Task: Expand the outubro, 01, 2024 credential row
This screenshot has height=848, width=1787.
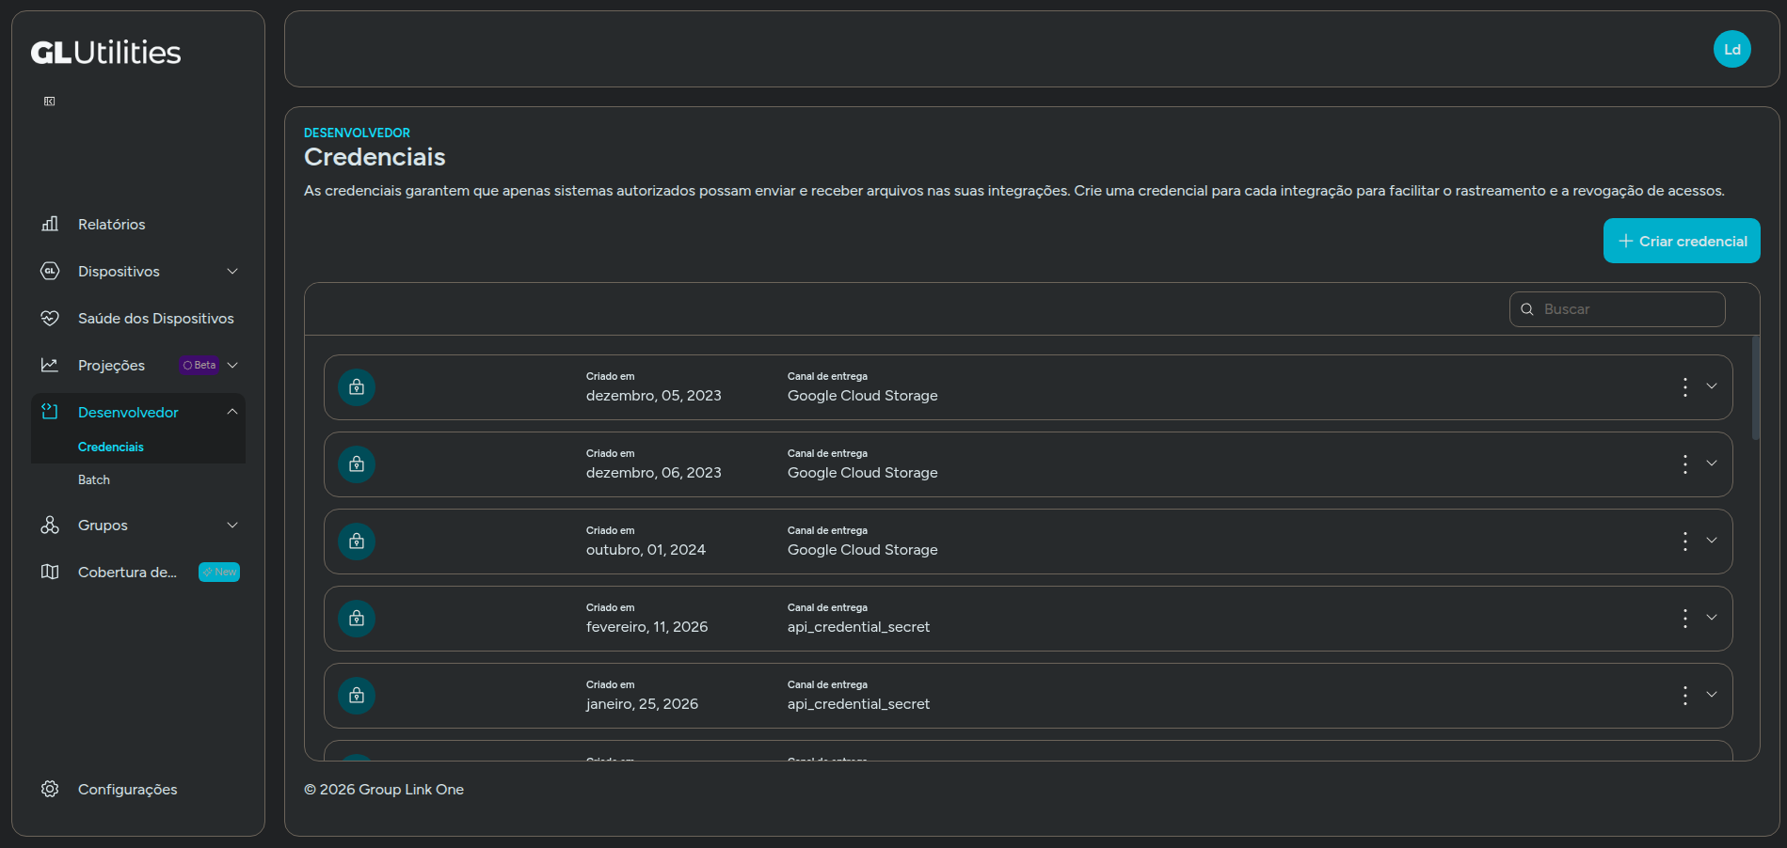Action: pos(1712,541)
